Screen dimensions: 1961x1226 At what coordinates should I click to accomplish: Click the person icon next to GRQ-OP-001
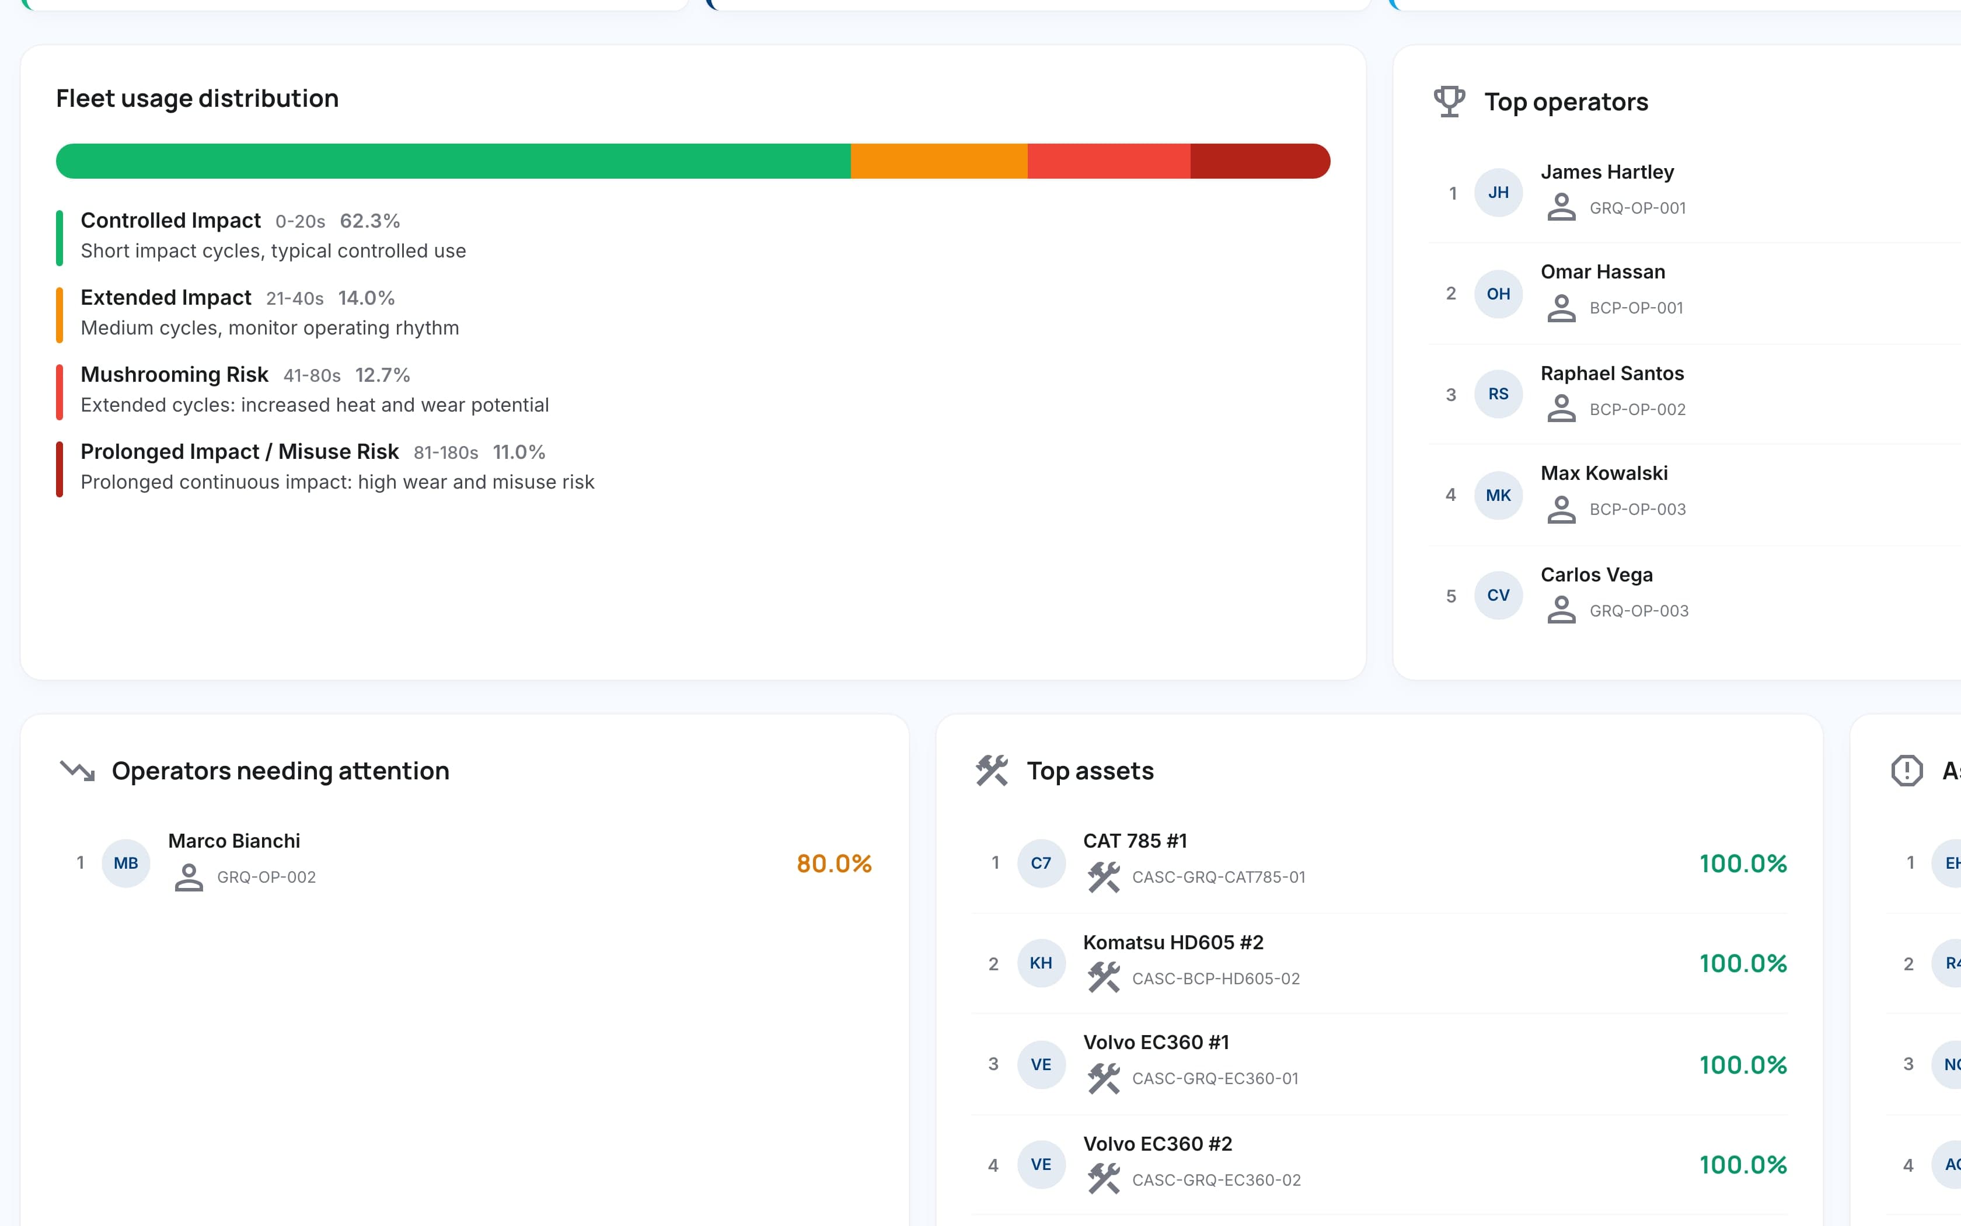point(1562,208)
